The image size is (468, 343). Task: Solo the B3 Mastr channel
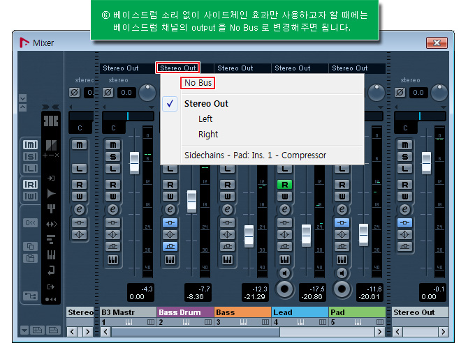coord(113,157)
